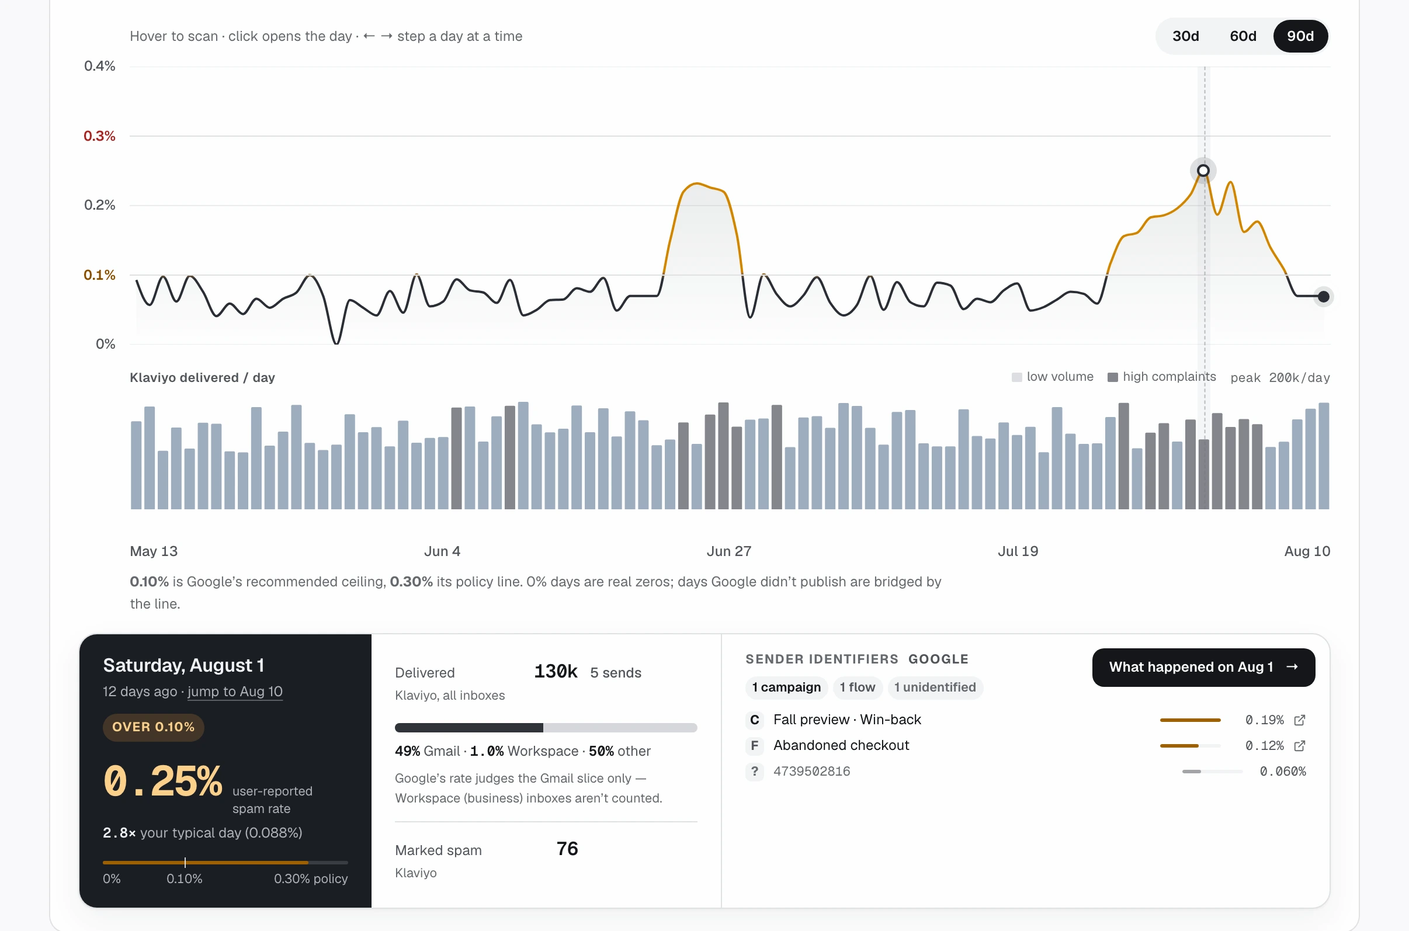Click the 0.1% ceiling axis label

pos(99,275)
